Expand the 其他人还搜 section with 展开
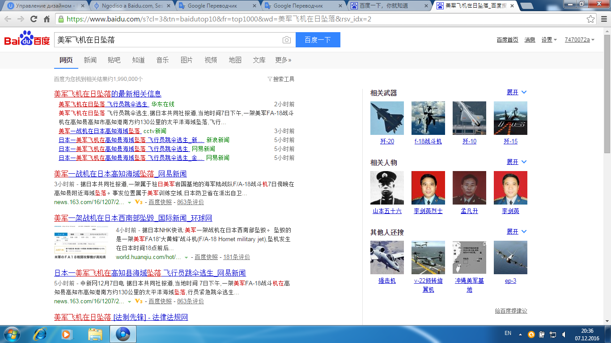Screen dimensions: 611x343 click(517, 232)
